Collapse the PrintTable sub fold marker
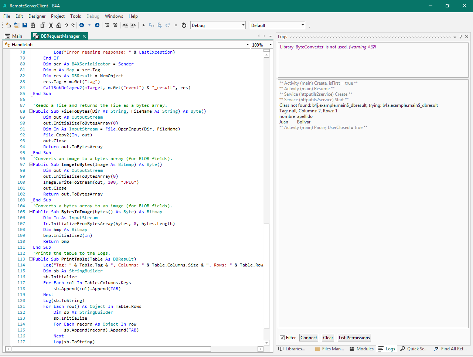 31,259
